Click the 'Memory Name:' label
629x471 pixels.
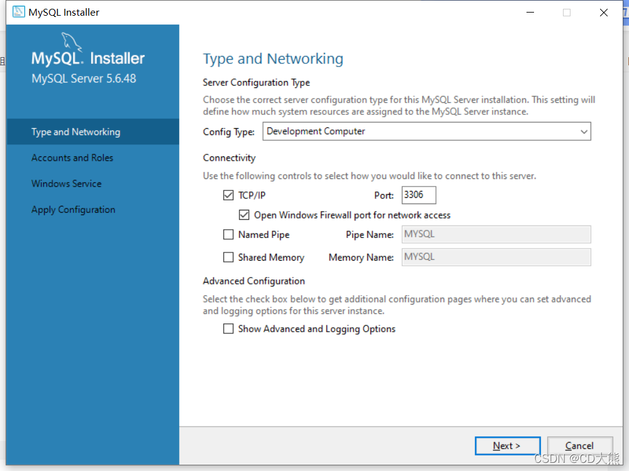(361, 257)
